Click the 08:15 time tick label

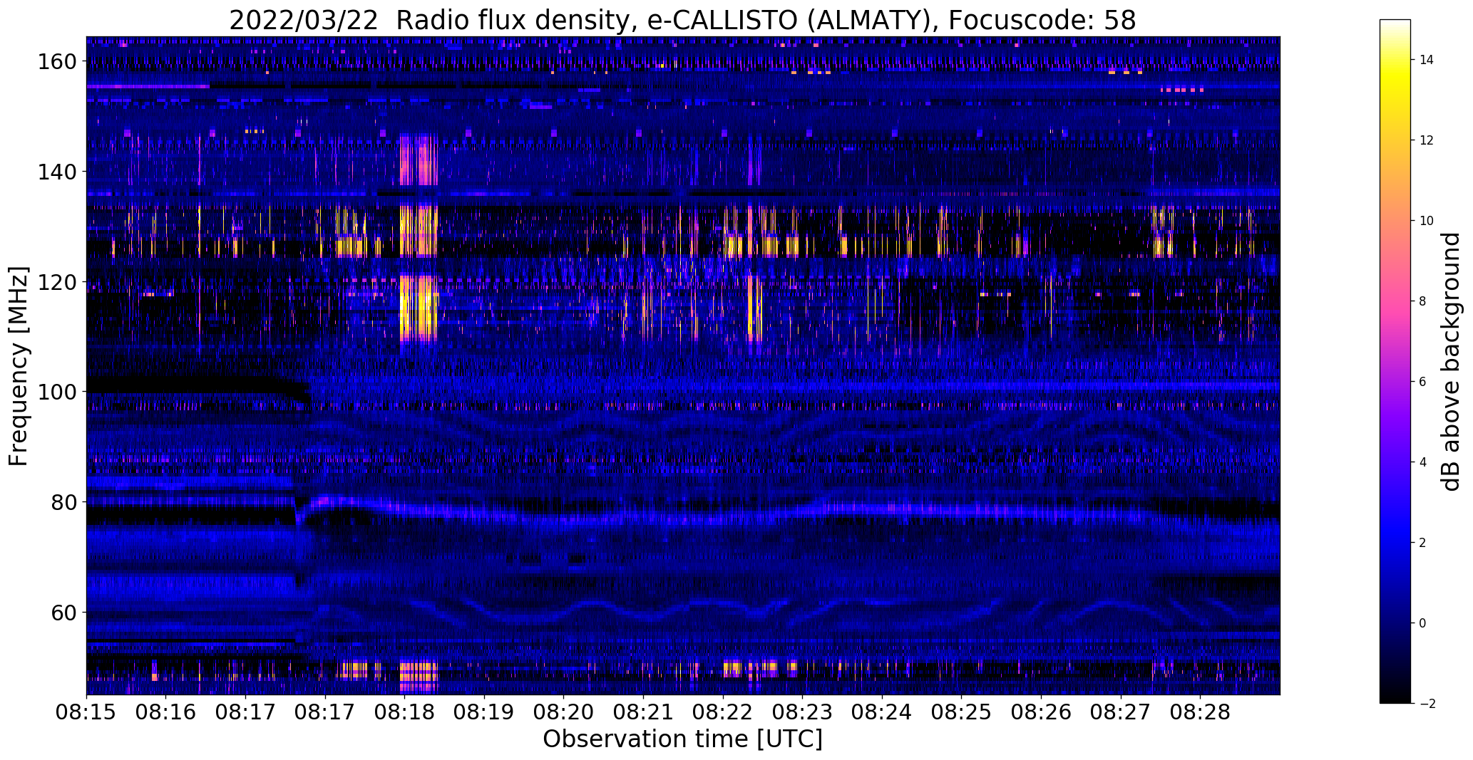pyautogui.click(x=86, y=712)
